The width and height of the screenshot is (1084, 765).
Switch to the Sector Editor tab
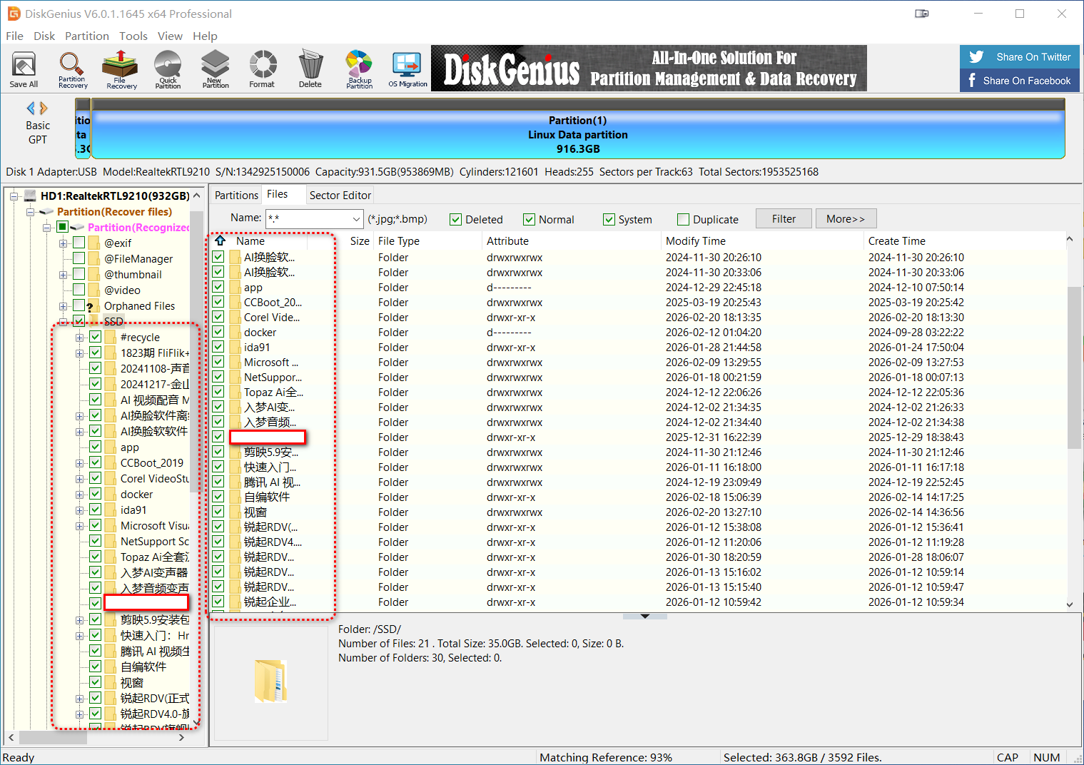click(340, 196)
